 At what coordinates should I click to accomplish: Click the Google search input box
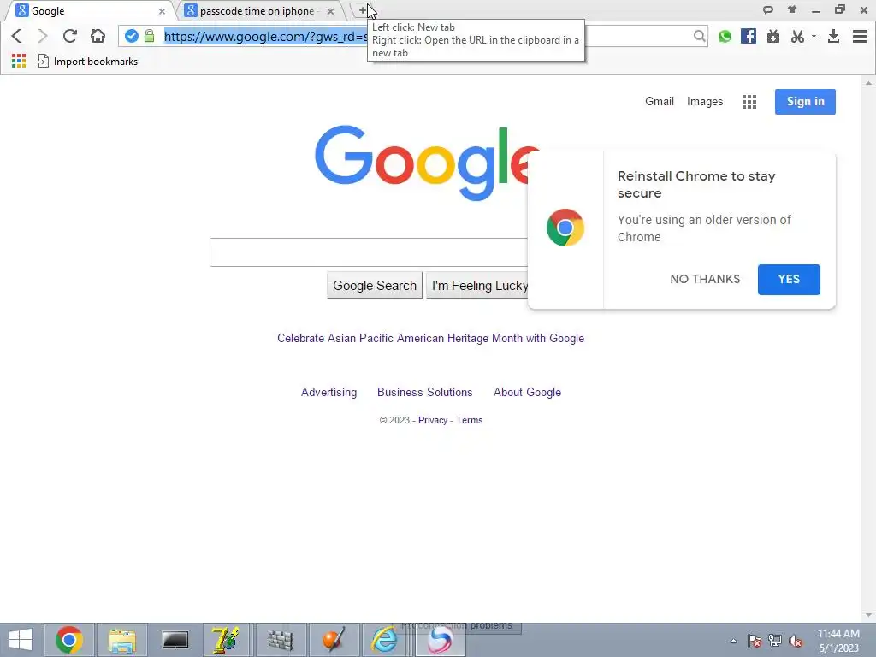point(369,252)
